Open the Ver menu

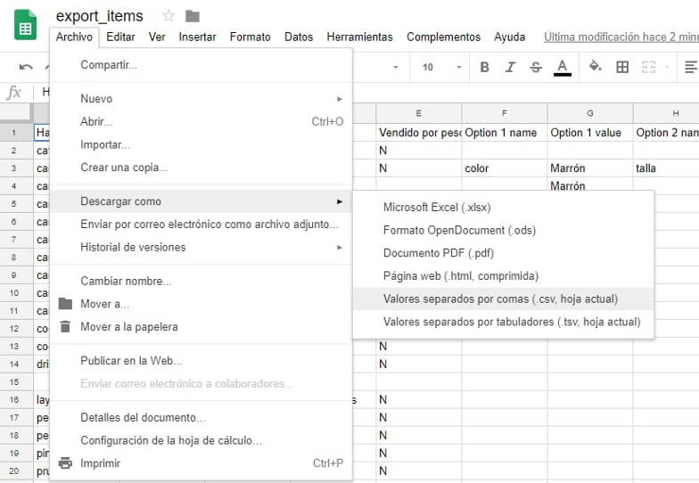[157, 37]
